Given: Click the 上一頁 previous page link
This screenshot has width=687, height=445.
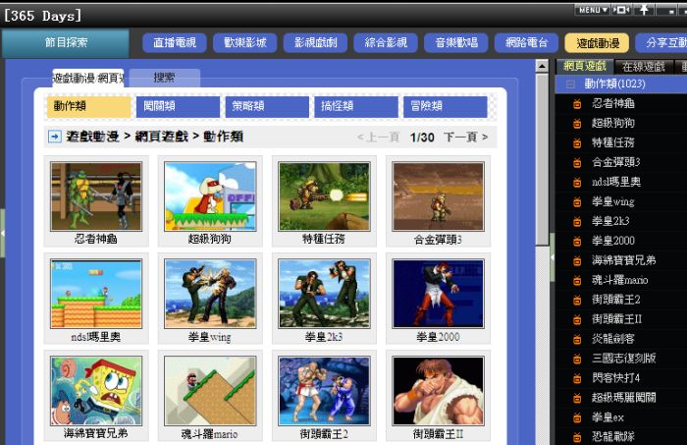Looking at the screenshot, I should 378,138.
